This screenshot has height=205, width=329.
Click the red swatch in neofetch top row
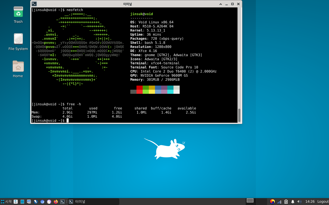click(140, 88)
